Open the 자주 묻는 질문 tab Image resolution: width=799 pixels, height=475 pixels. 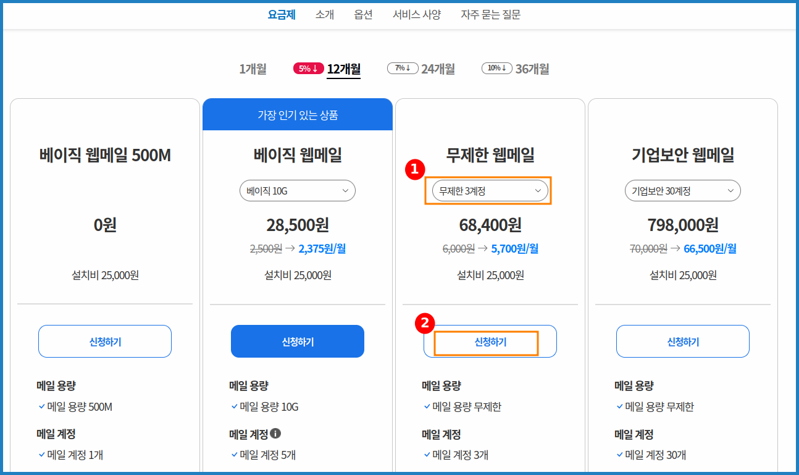[492, 15]
